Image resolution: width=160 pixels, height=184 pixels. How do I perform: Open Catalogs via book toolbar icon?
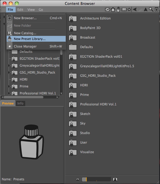(x=124, y=10)
